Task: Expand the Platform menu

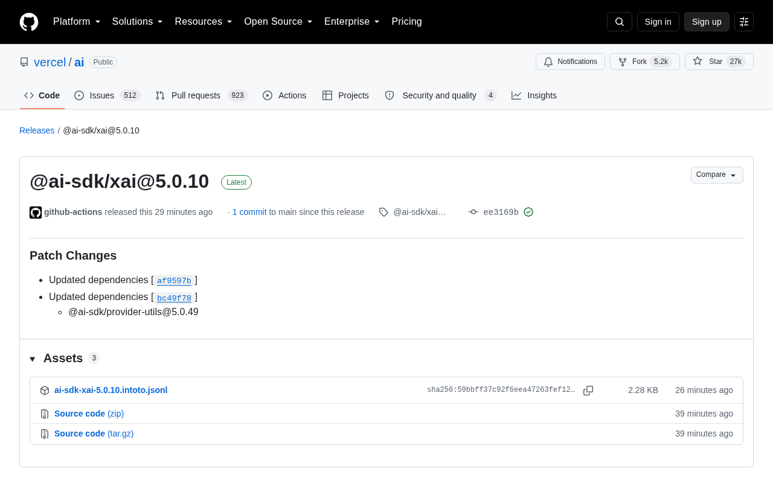Action: coord(77,22)
